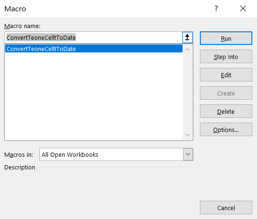This screenshot has height=219, width=257.
Task: Expand the Macros in dropdown arrow
Action: pos(188,154)
